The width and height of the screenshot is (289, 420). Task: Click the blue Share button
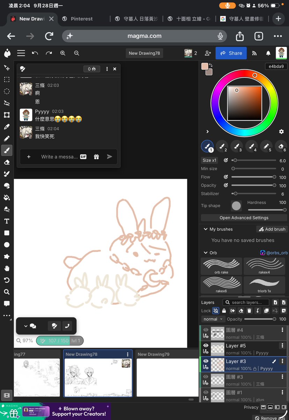[x=231, y=53]
